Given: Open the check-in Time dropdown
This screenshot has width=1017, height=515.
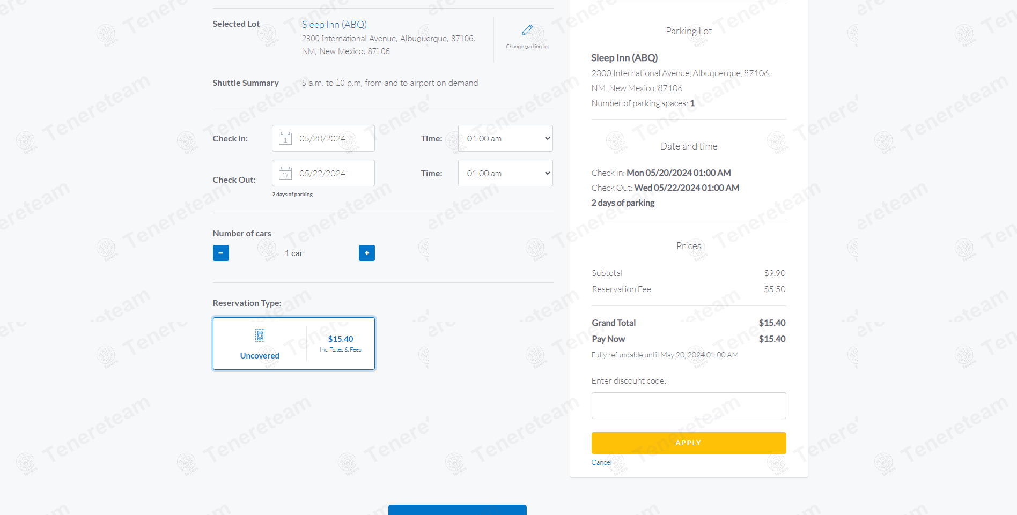Looking at the screenshot, I should [x=505, y=138].
